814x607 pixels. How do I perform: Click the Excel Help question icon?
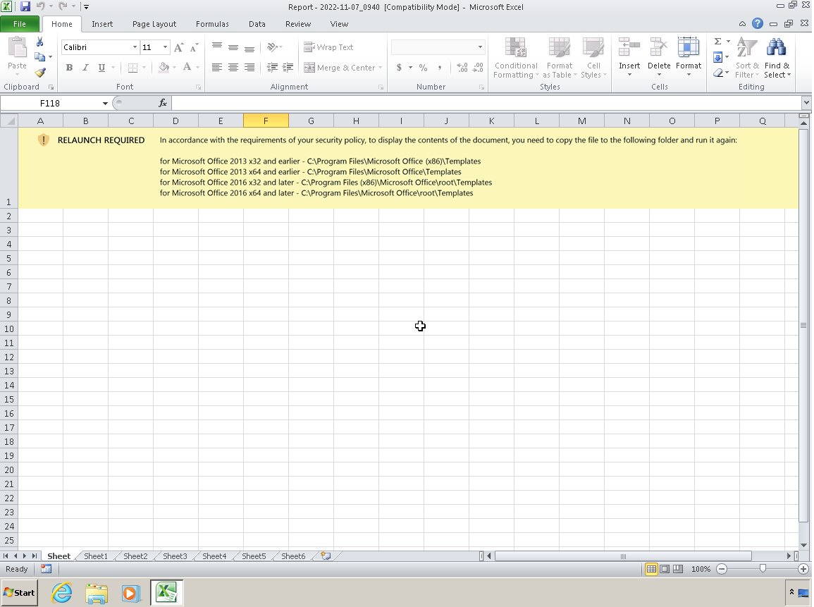(758, 23)
